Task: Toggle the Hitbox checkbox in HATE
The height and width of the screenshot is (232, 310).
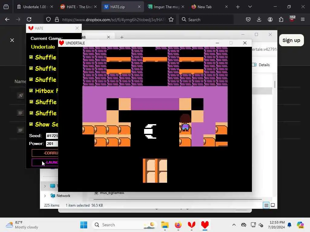Action: coord(31,91)
